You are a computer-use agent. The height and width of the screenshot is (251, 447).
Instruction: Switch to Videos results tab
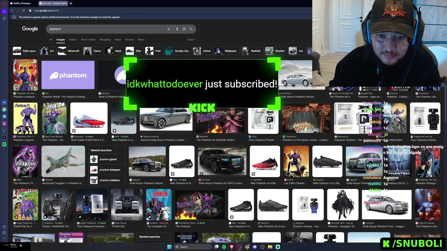click(x=73, y=39)
